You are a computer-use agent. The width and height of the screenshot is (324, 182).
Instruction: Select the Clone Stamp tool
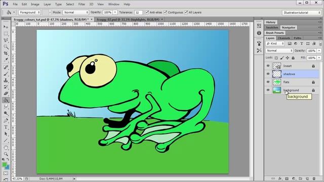(6, 80)
